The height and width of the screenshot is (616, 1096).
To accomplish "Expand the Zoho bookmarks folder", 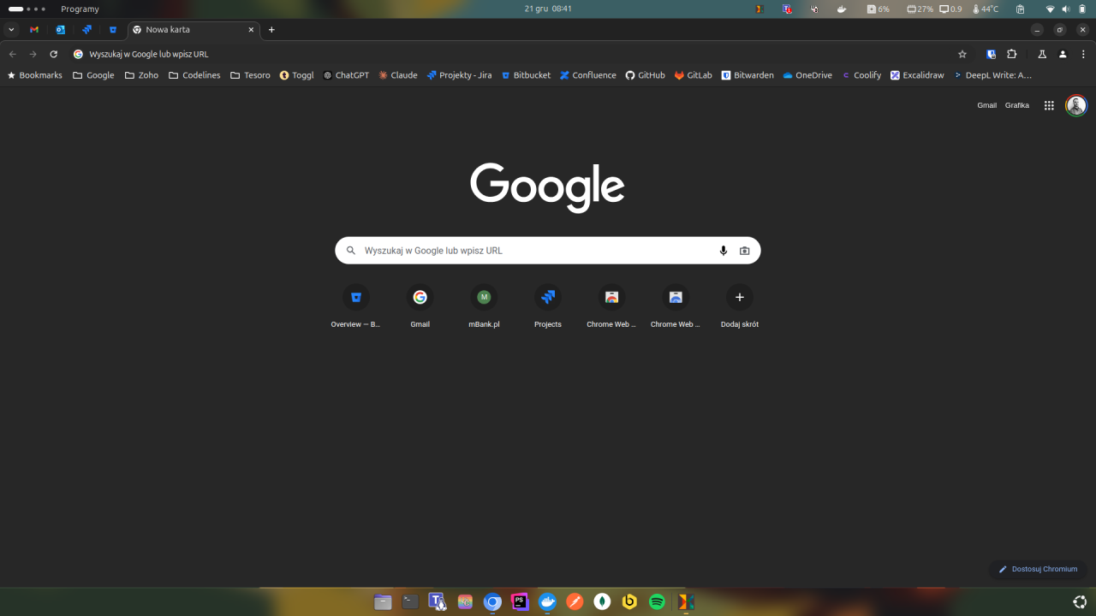I will [x=141, y=75].
